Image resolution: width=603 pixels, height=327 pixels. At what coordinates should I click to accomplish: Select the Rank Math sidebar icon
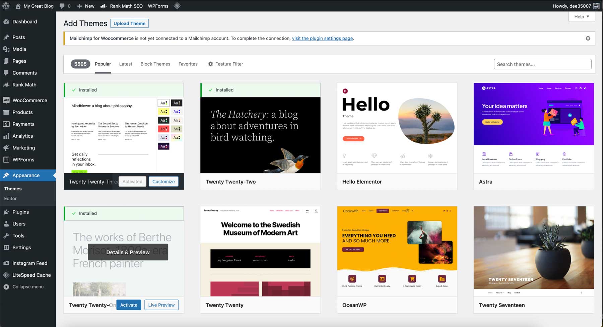coord(6,85)
